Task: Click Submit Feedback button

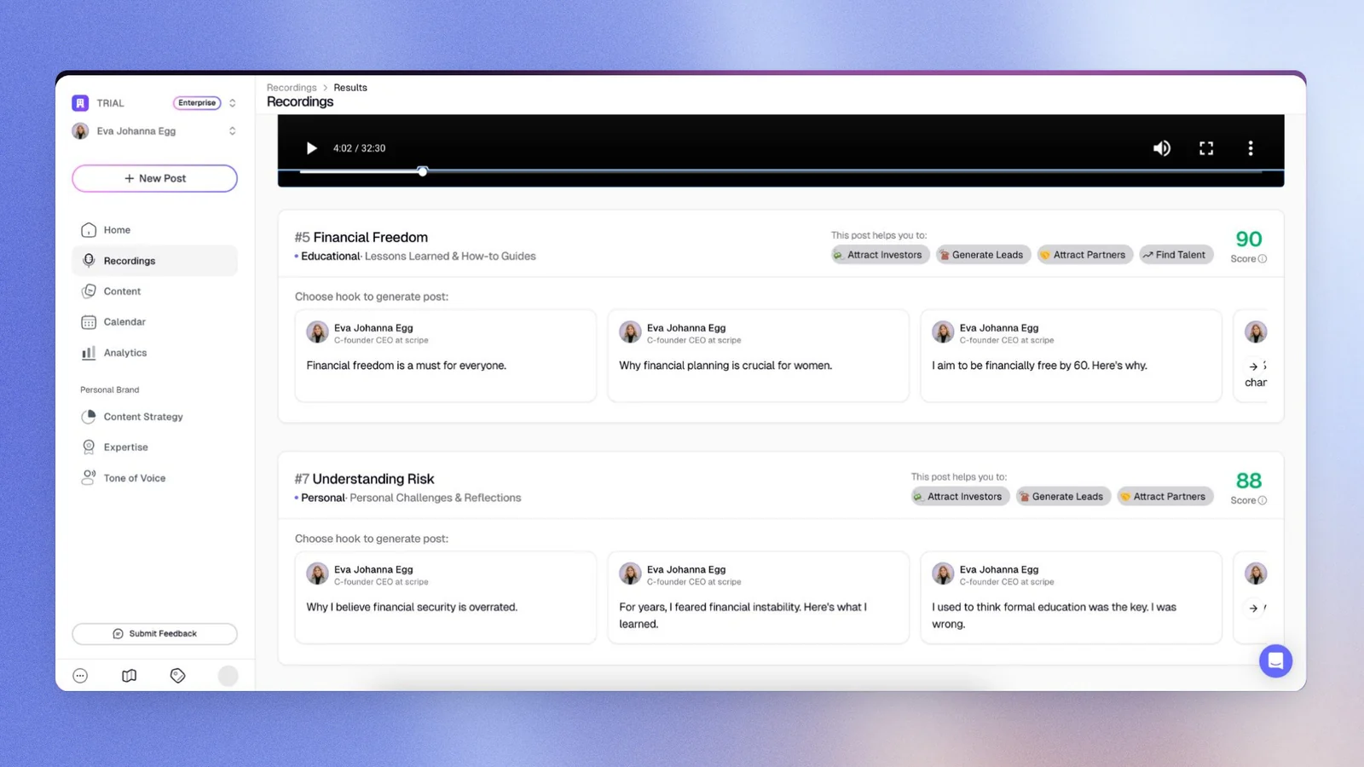Action: (x=154, y=633)
